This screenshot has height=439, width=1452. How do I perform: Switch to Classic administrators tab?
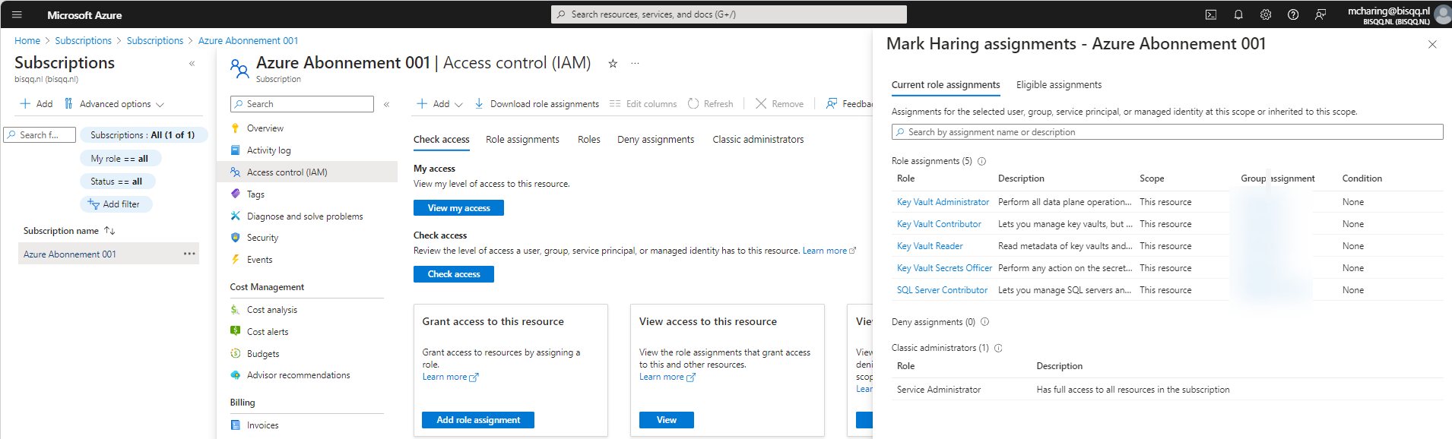(x=758, y=140)
